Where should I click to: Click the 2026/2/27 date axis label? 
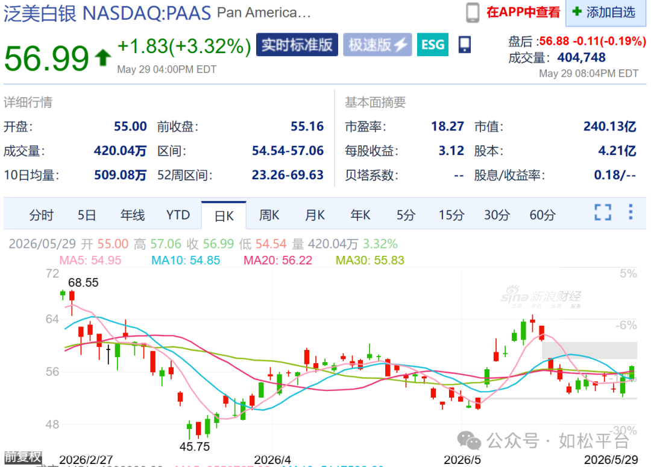[86, 460]
